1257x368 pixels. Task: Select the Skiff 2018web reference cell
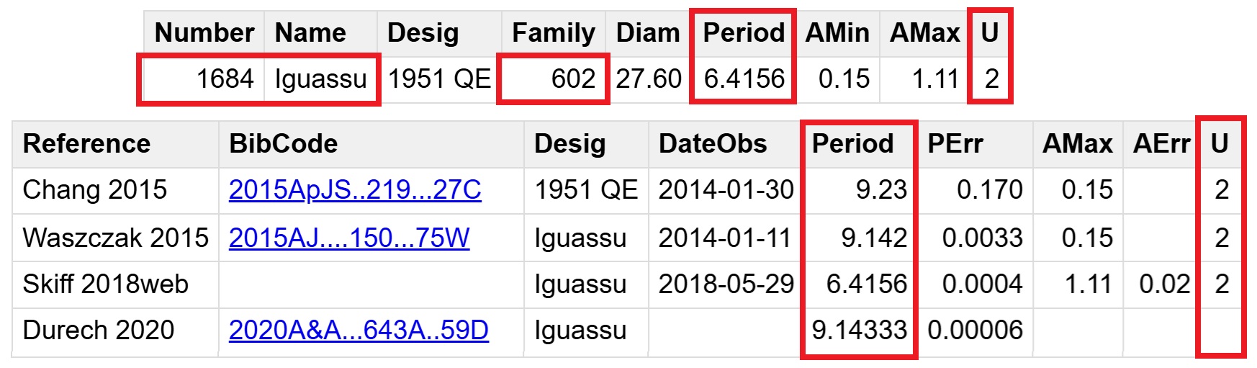pyautogui.click(x=105, y=284)
